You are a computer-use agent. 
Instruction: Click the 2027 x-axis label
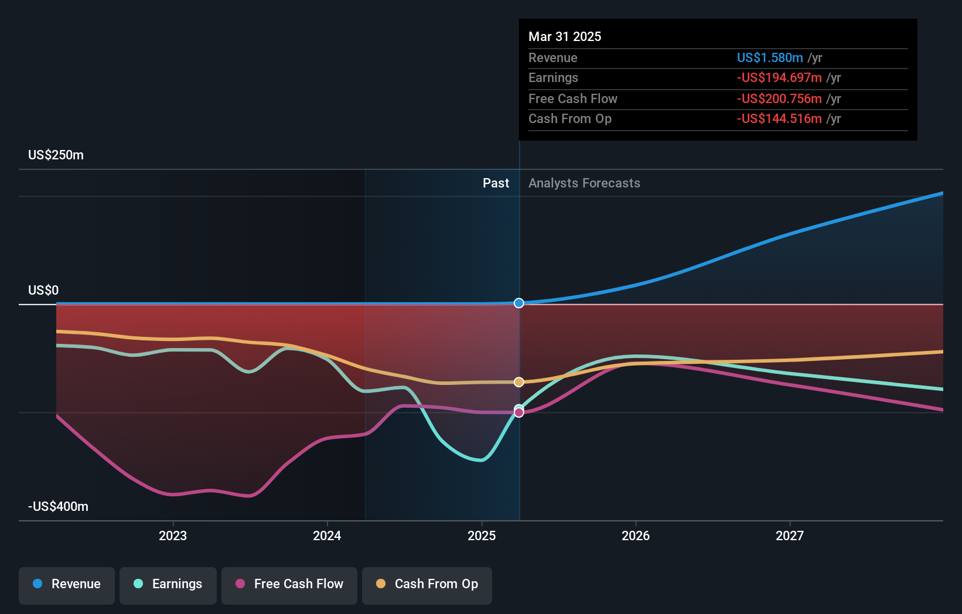pos(790,535)
